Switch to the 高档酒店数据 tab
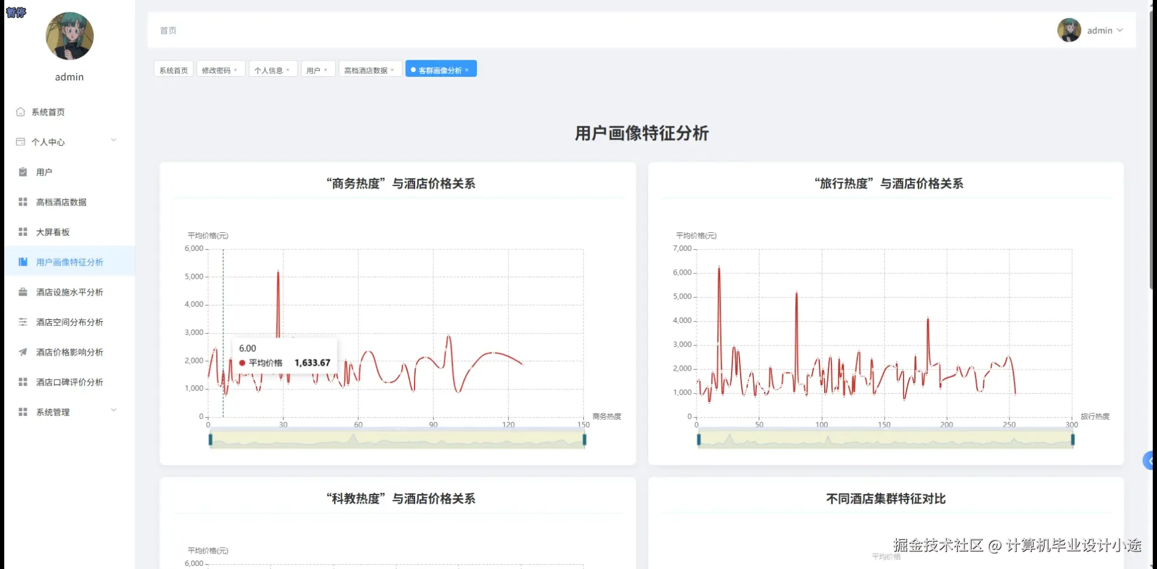Image resolution: width=1157 pixels, height=569 pixels. pyautogui.click(x=364, y=69)
